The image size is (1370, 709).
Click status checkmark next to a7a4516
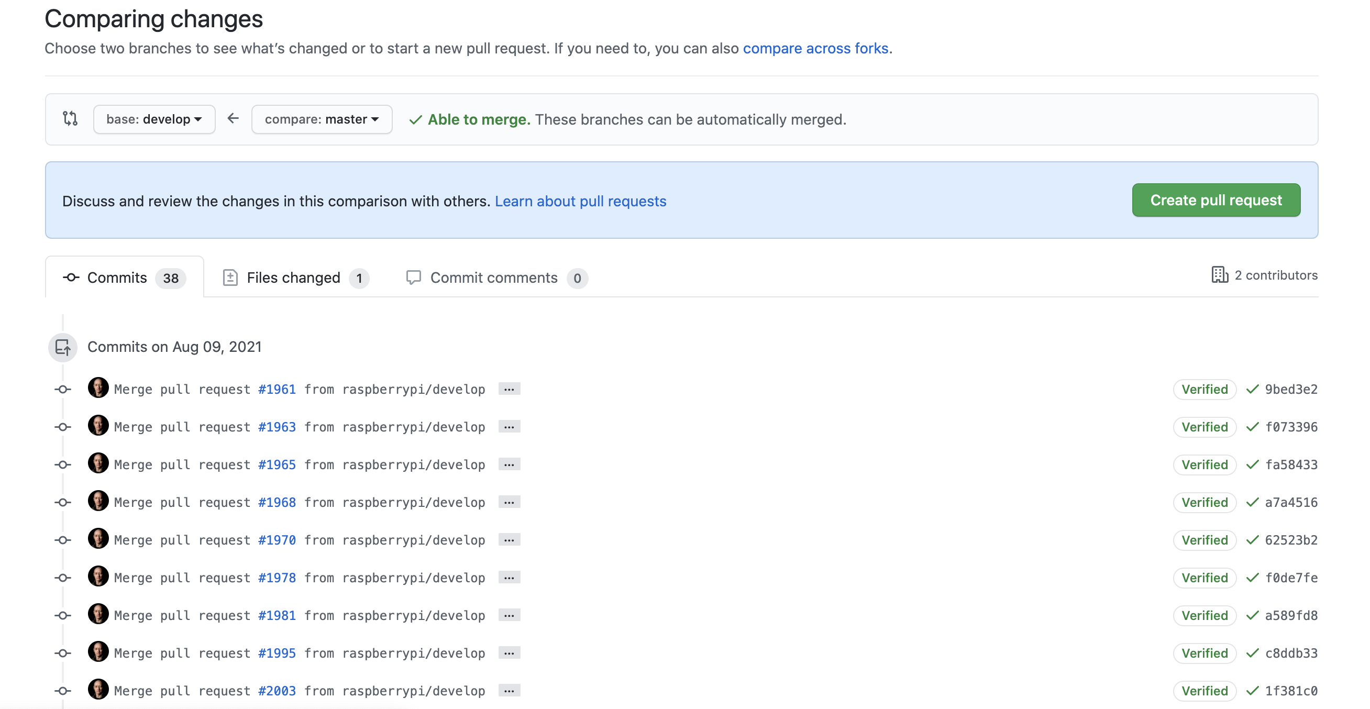(x=1253, y=503)
